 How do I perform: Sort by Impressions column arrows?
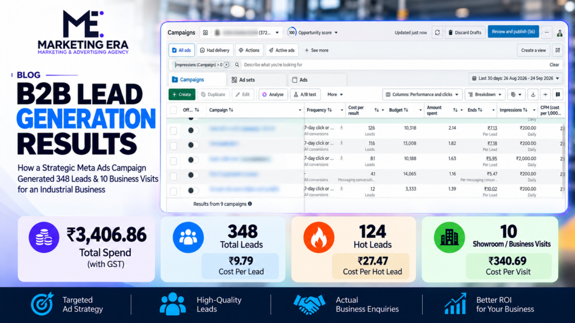pos(525,110)
